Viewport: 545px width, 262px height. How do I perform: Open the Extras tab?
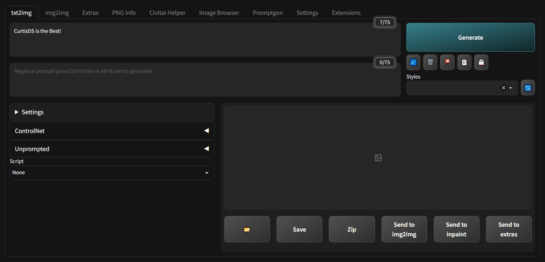pyautogui.click(x=90, y=12)
